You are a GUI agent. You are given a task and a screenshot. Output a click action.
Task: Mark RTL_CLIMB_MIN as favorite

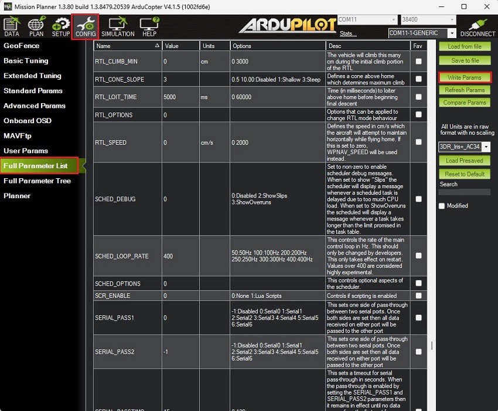tap(418, 61)
